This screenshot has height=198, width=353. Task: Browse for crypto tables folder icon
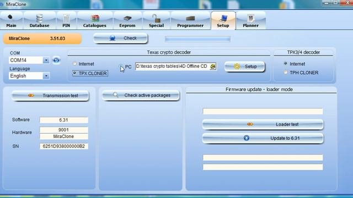[213, 66]
